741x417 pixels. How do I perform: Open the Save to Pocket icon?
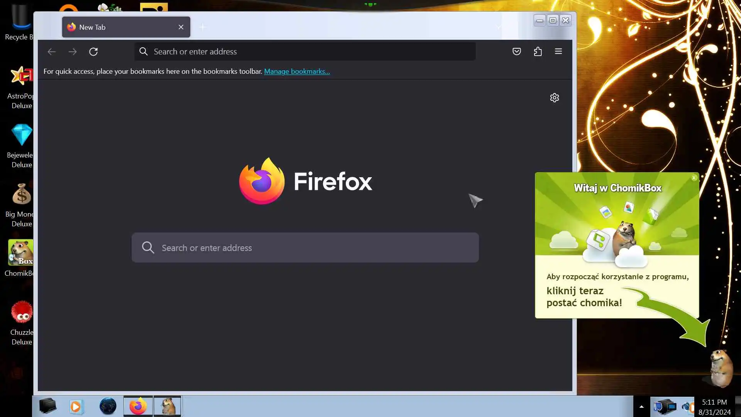coord(516,51)
